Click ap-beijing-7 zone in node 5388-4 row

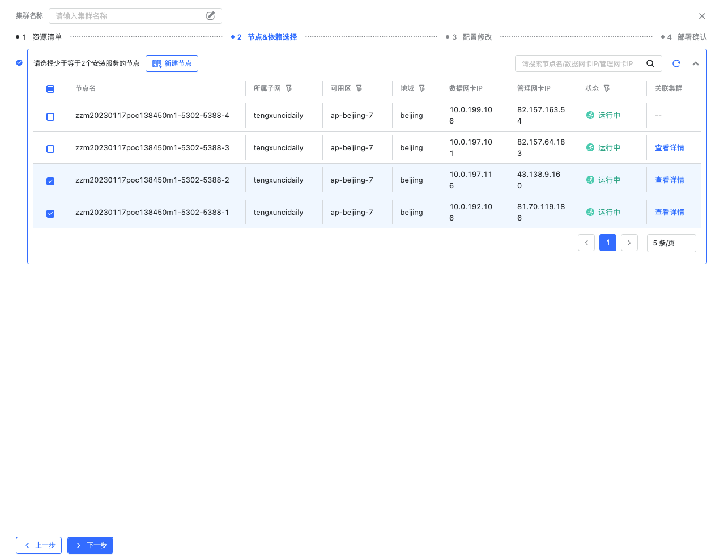tap(352, 115)
